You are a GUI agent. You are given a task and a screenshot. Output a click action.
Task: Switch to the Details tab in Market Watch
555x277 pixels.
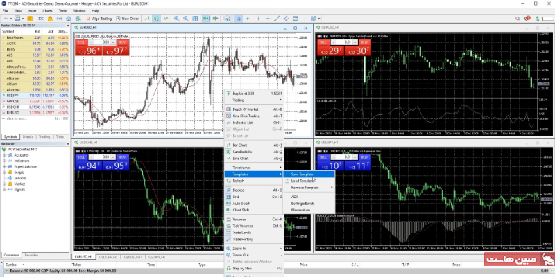tap(28, 136)
